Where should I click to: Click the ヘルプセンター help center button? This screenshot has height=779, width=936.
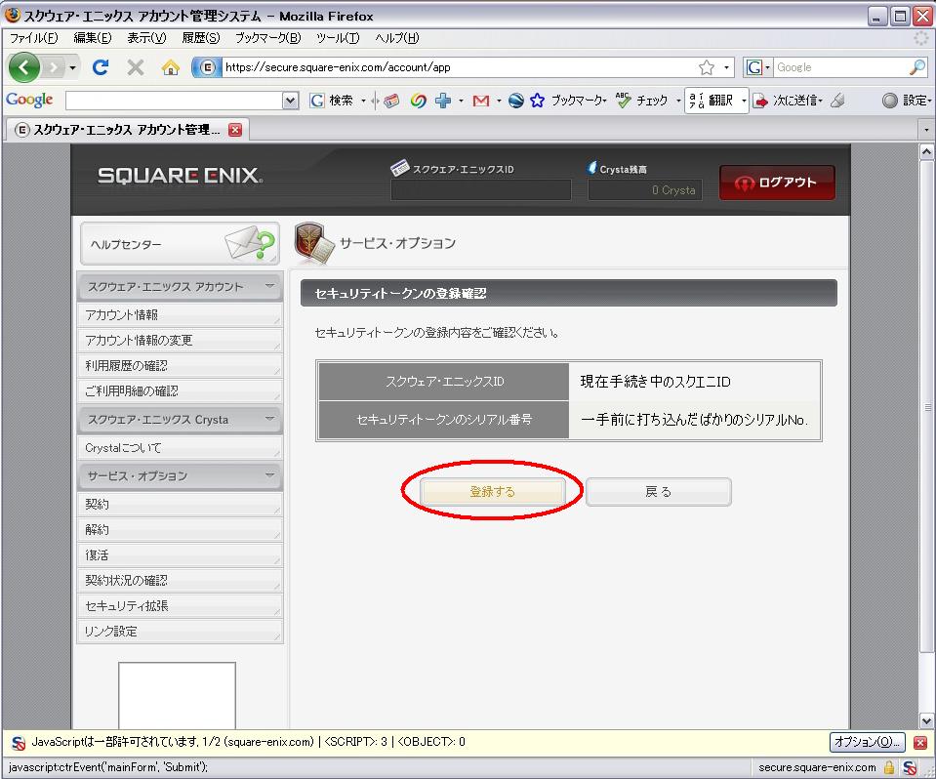pos(180,243)
